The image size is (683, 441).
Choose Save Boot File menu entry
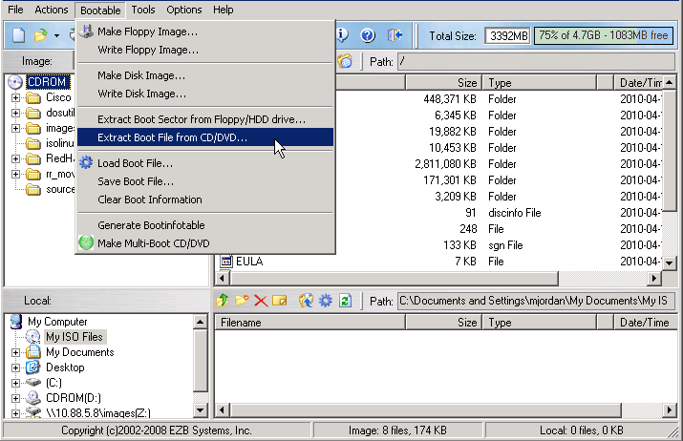pos(204,181)
